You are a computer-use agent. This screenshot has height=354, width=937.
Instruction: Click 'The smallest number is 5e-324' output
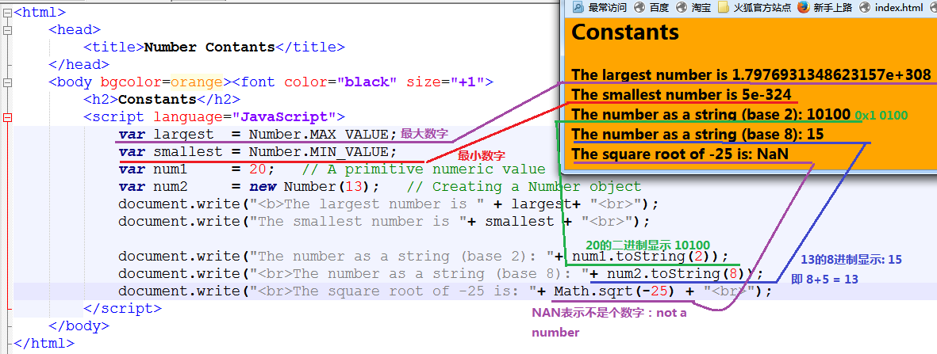[x=682, y=94]
